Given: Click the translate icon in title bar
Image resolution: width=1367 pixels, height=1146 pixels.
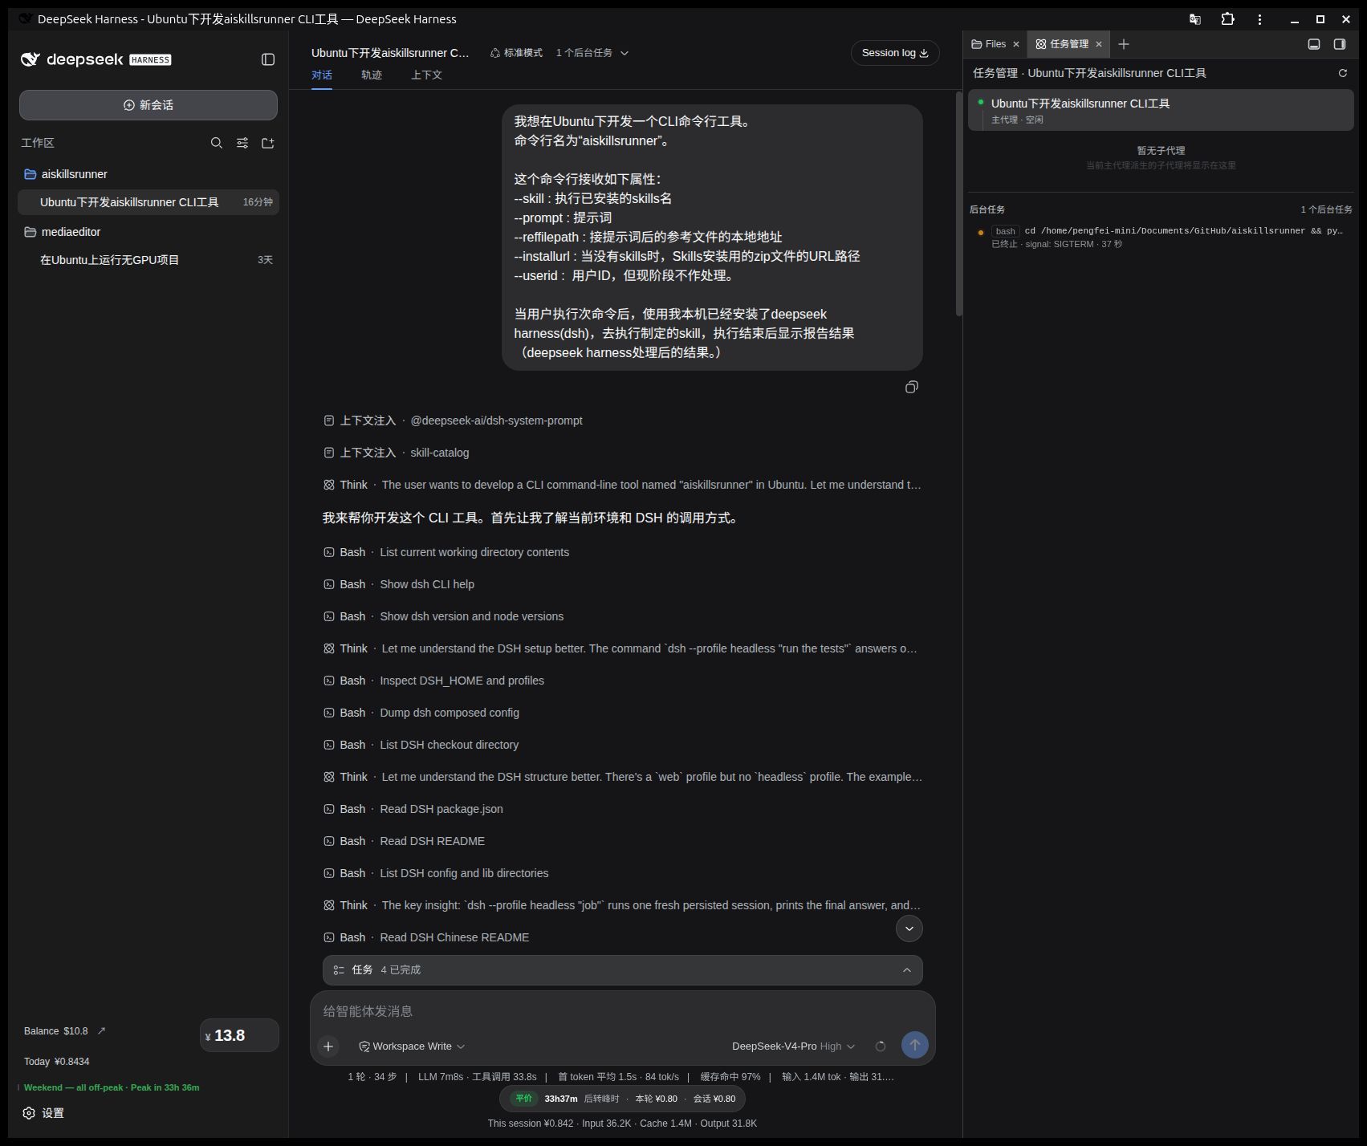Looking at the screenshot, I should 1195,19.
